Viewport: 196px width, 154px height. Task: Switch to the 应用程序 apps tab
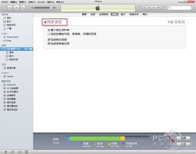tap(104, 14)
